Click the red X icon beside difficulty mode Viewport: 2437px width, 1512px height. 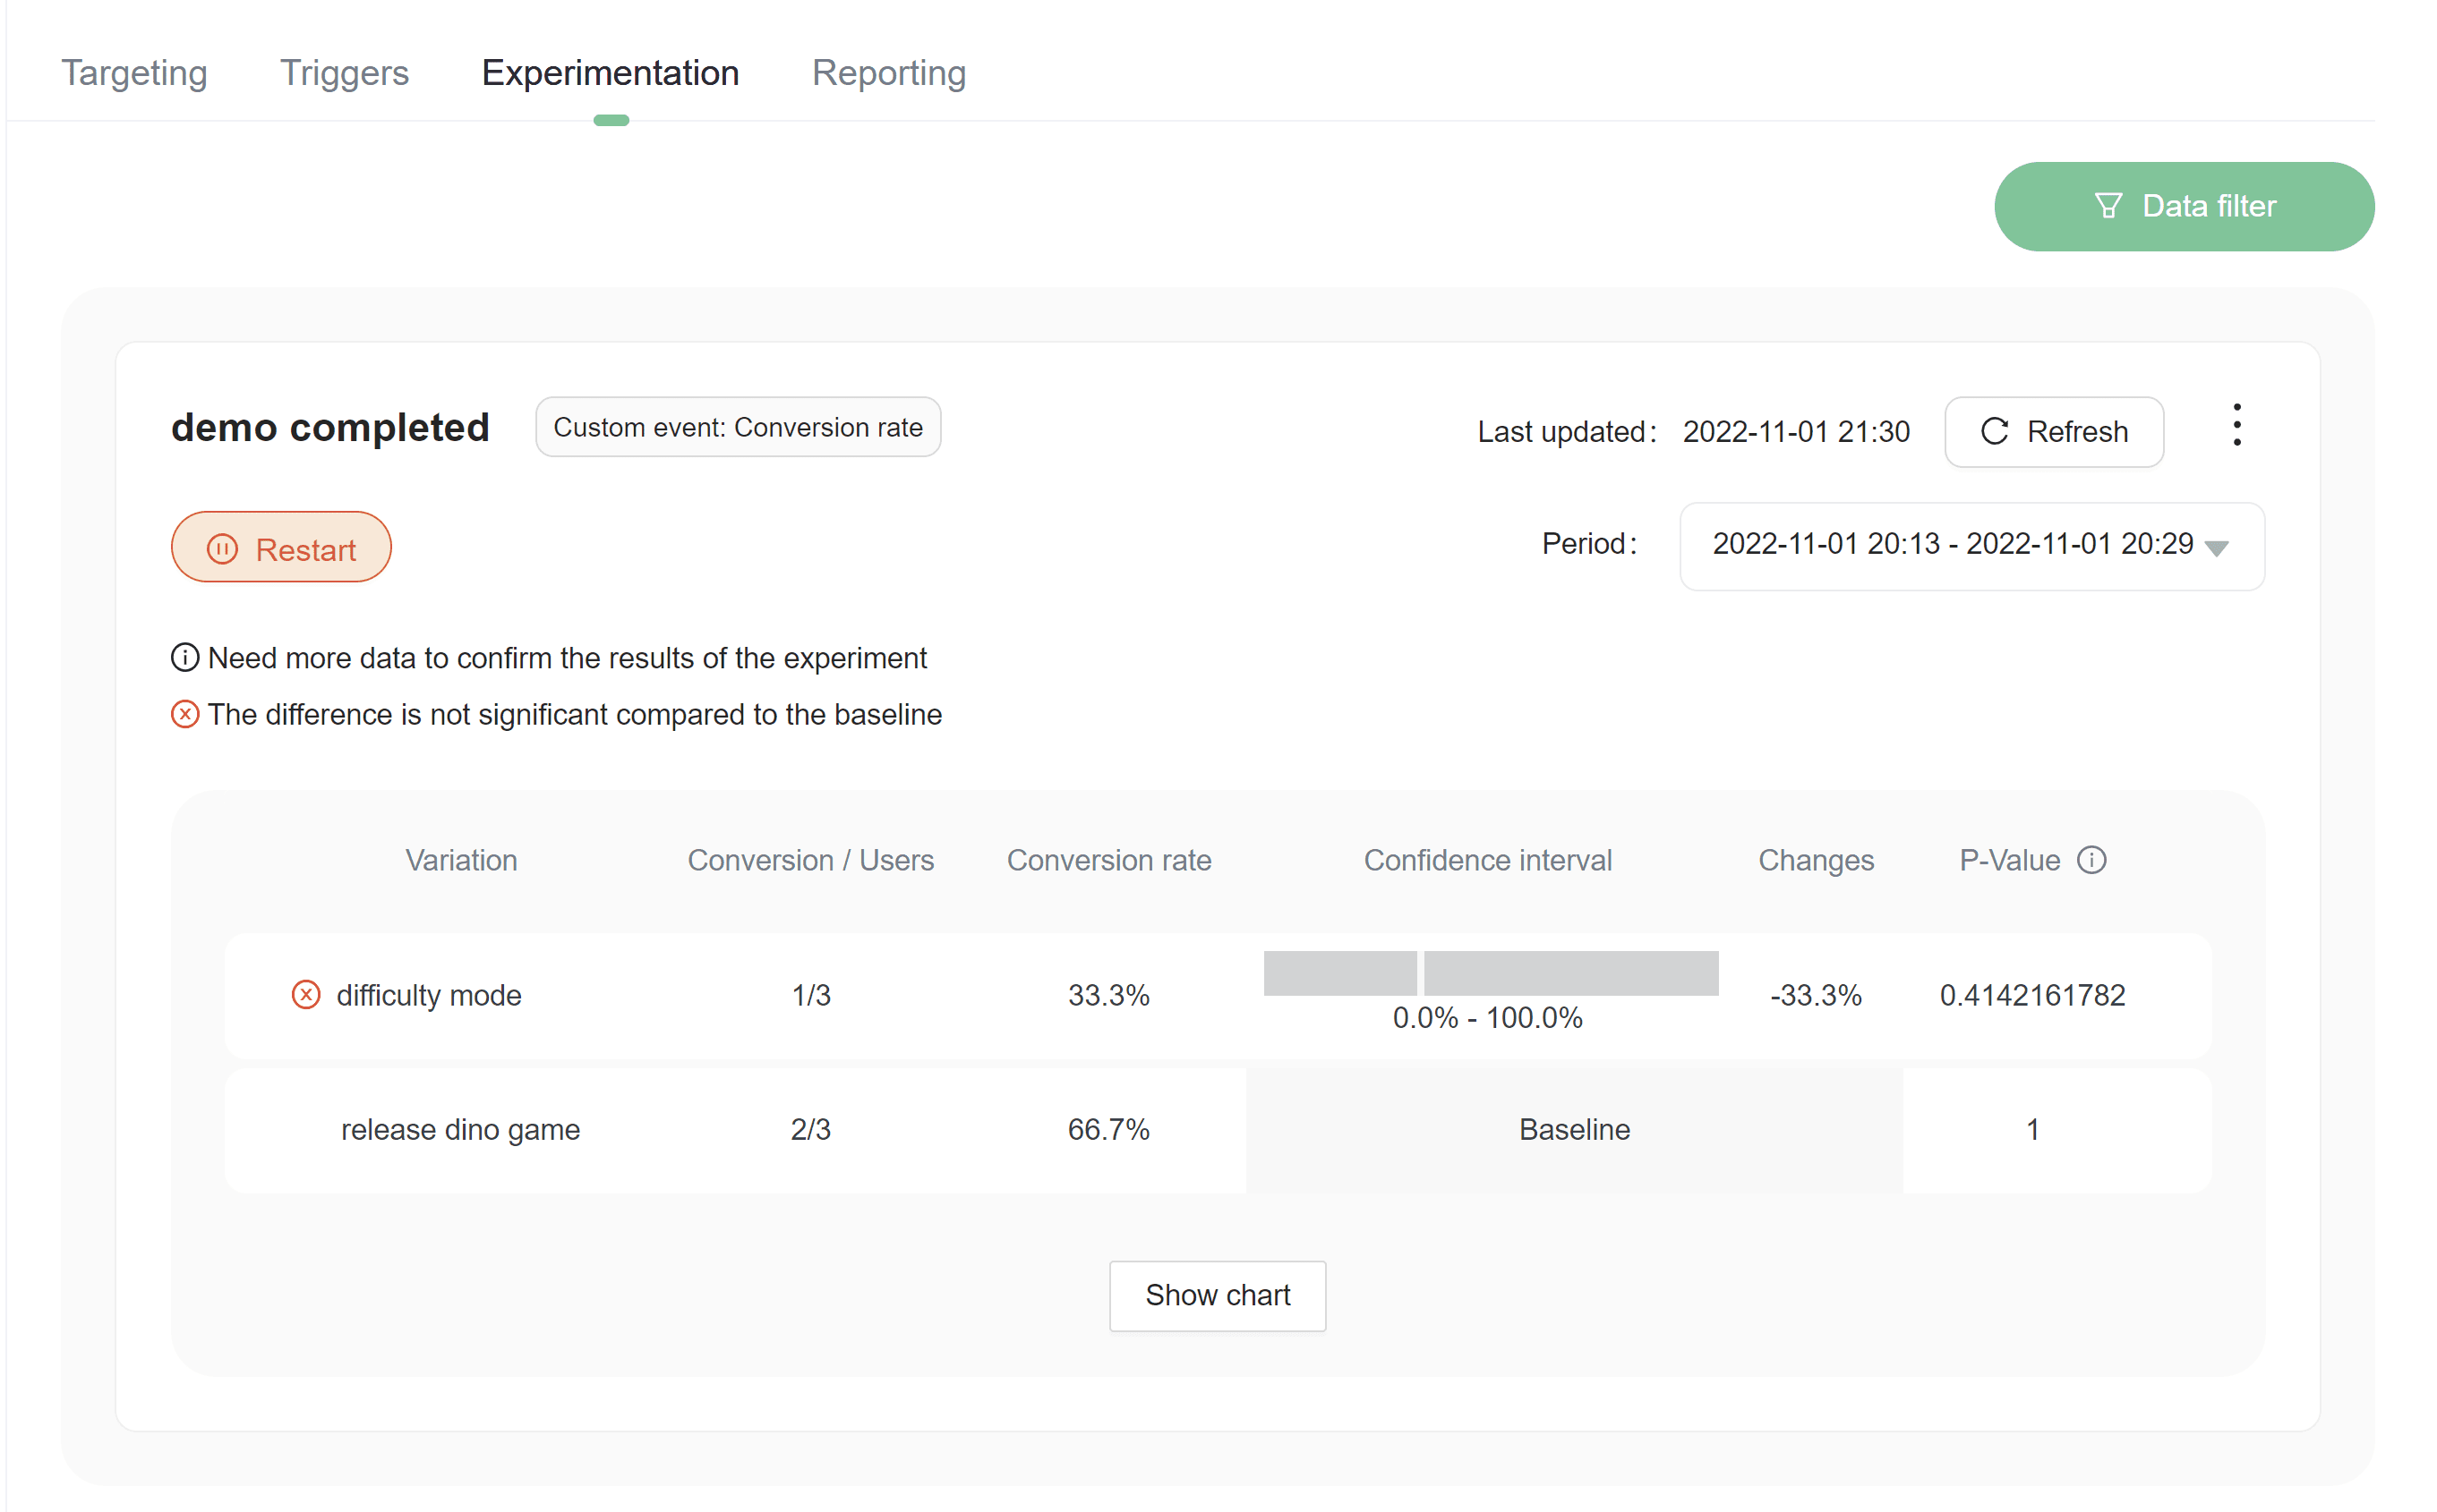305,995
